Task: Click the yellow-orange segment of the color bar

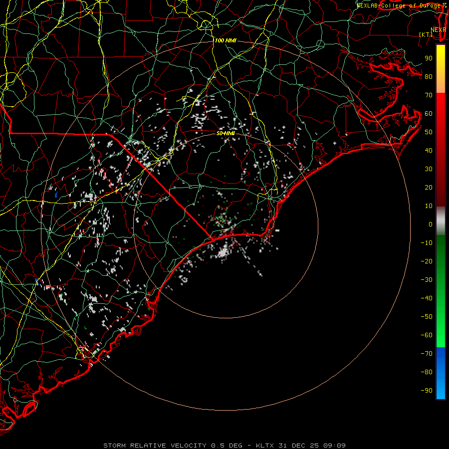Action: (441, 69)
